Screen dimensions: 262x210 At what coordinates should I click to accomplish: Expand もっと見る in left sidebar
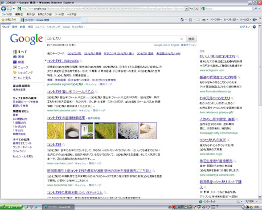(22, 78)
